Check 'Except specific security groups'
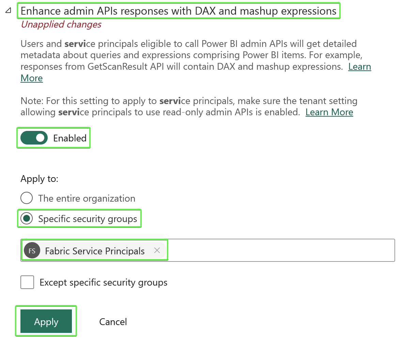Screen dimensions: 404x339 (x=27, y=282)
